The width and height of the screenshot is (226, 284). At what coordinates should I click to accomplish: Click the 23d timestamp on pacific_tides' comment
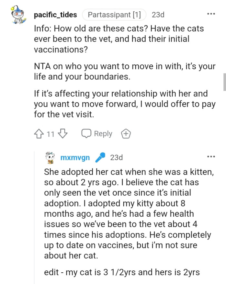coord(157,15)
